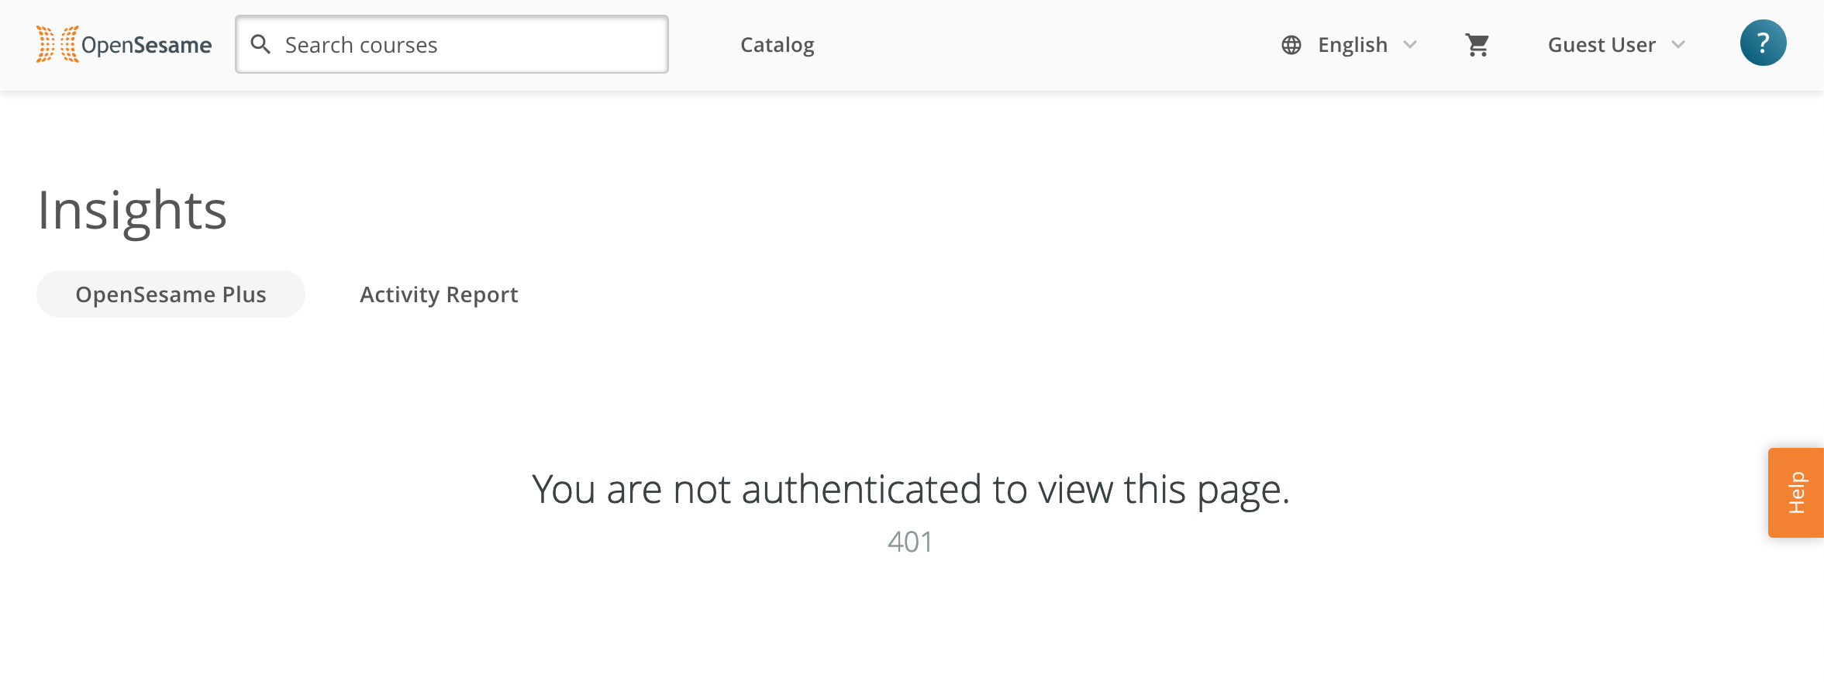
Task: Click the orange OpenSesame logo emblem
Action: (57, 44)
